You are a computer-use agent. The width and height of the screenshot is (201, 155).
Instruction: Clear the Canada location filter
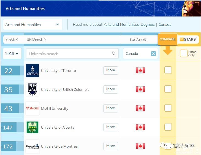click(x=153, y=53)
